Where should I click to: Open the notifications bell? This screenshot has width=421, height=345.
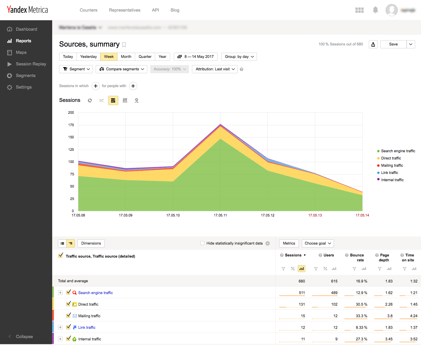point(375,10)
